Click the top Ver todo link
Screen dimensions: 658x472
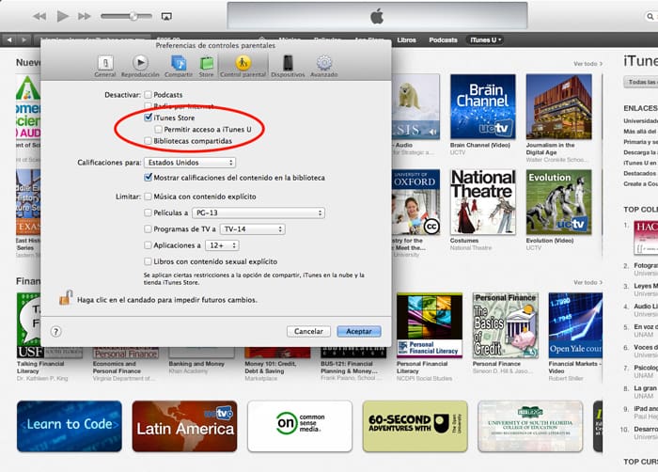pos(587,64)
